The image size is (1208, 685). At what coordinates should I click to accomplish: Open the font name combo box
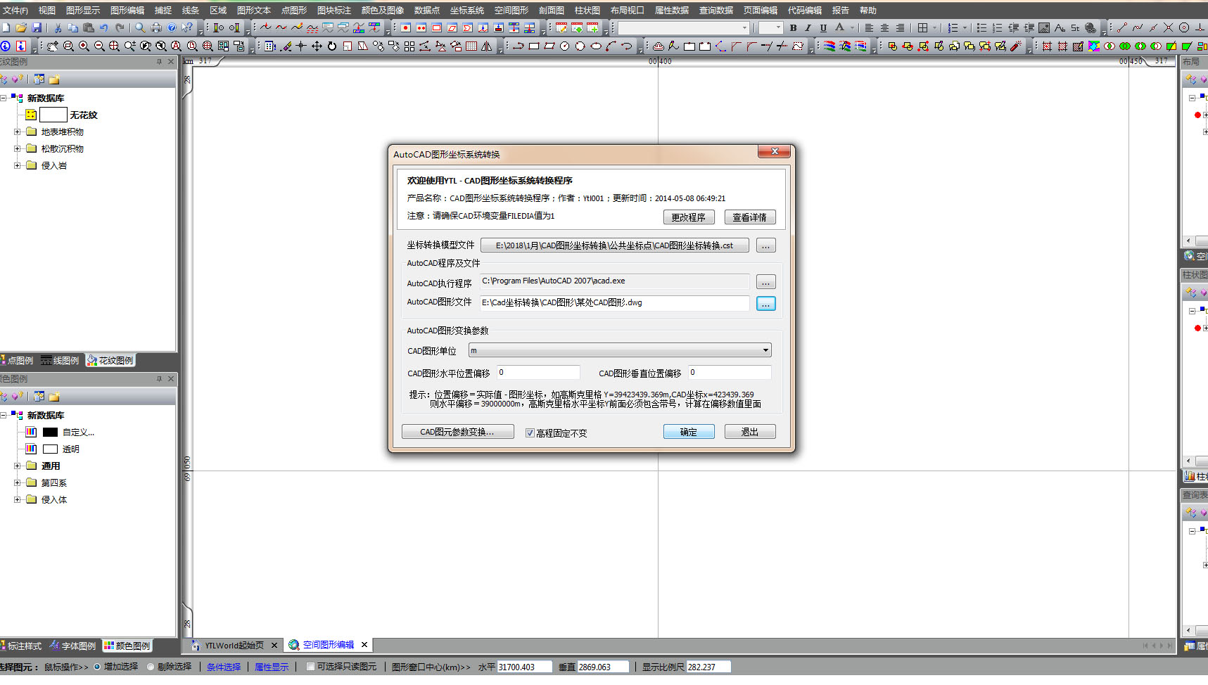tap(684, 28)
